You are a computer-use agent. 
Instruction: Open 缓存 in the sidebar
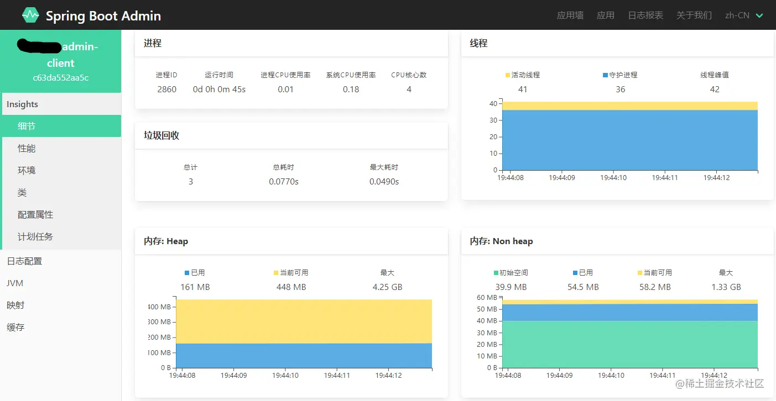[x=60, y=327]
